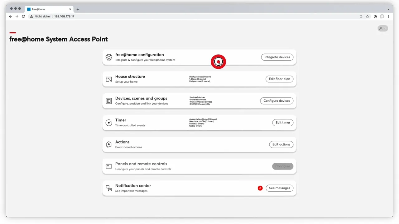Image resolution: width=399 pixels, height=224 pixels.
Task: Bookmark this page with the star
Action: tap(368, 16)
